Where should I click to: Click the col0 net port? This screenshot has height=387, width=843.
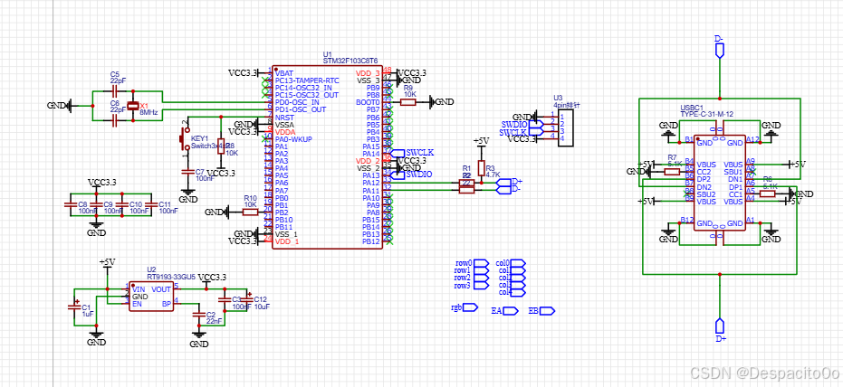click(x=518, y=263)
